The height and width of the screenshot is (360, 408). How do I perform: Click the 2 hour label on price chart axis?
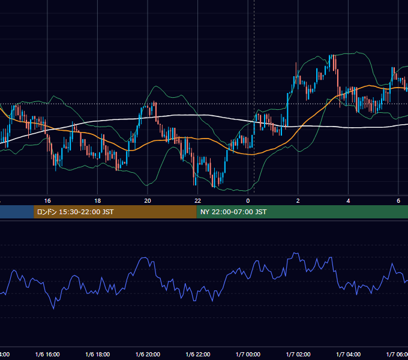pyautogui.click(x=298, y=201)
